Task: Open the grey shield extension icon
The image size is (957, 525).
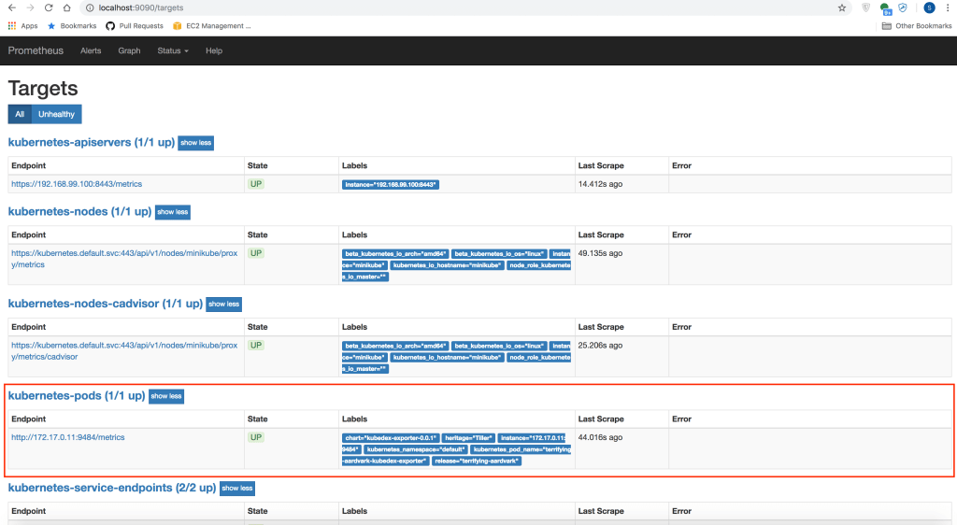Action: pos(865,7)
